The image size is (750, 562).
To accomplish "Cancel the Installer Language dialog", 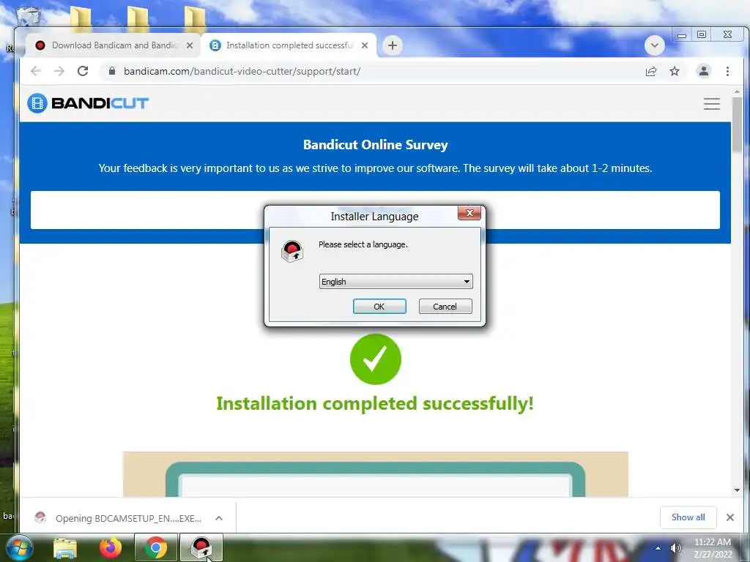I will click(x=445, y=307).
